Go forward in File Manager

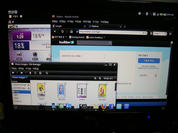22,73
